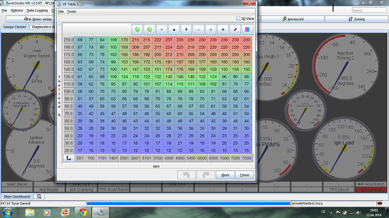Switch to the Gauge Cluster tab
The width and height of the screenshot is (389, 218).
pyautogui.click(x=15, y=27)
